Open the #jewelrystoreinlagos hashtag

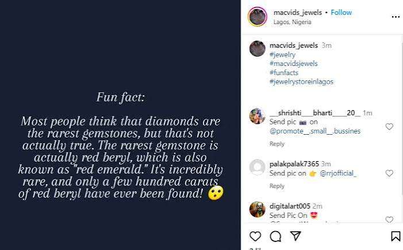point(301,82)
